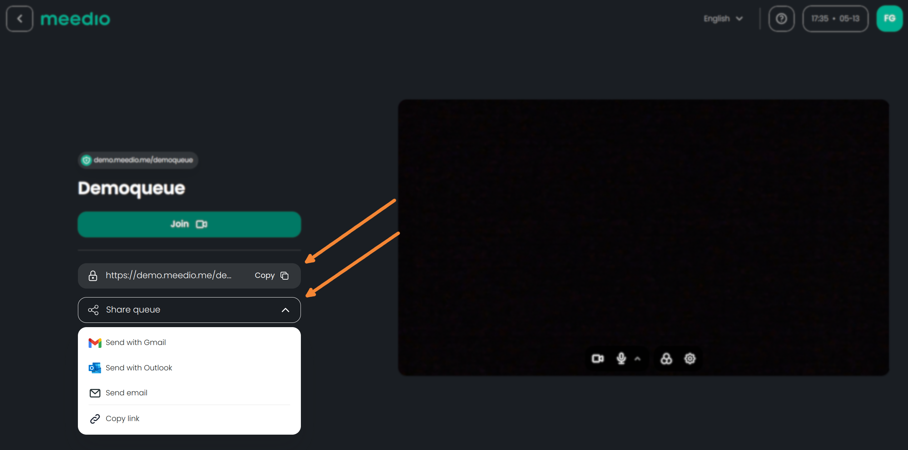Open help via question mark icon

click(x=781, y=19)
